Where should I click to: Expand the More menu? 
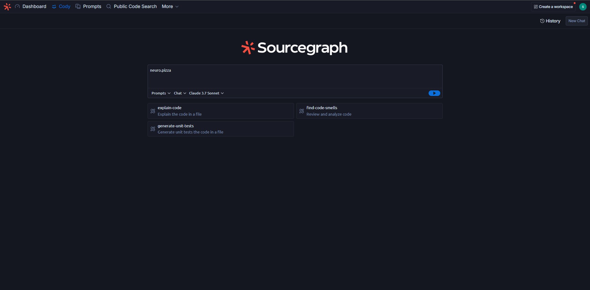coord(170,6)
